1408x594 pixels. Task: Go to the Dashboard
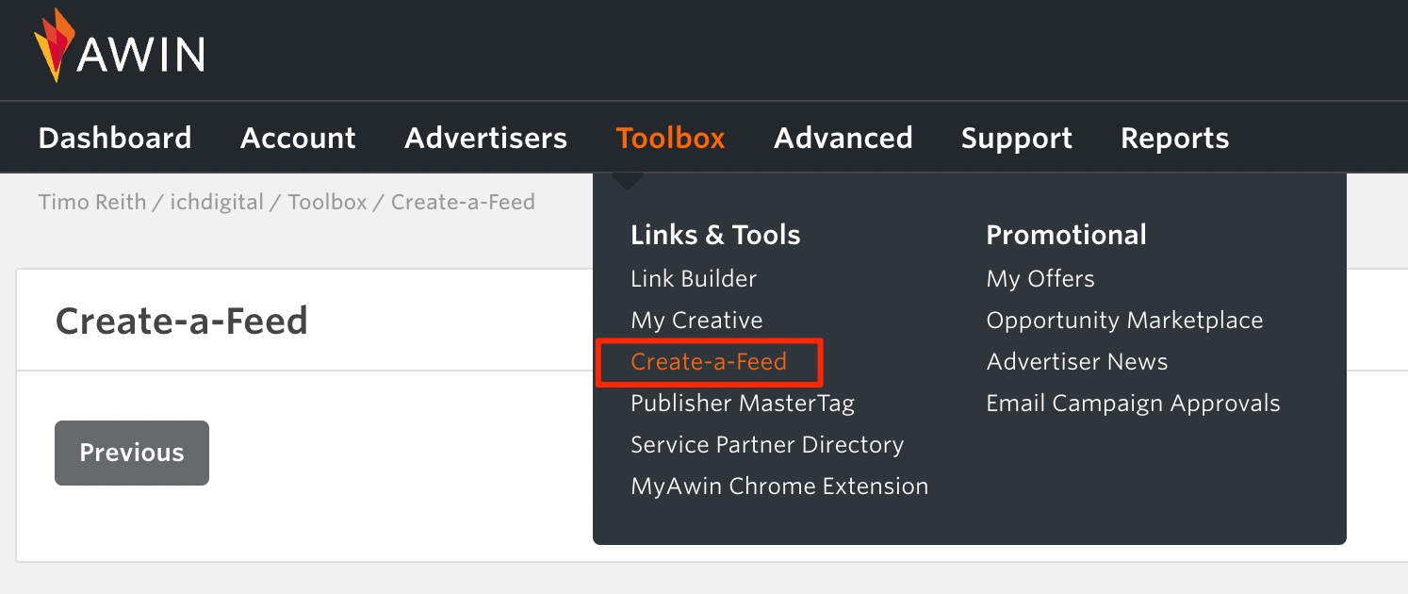114,137
